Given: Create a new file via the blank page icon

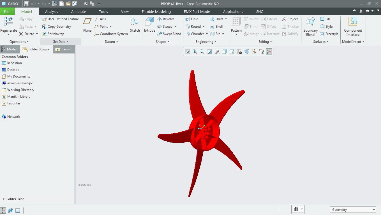Looking at the screenshot, I should (x=61, y=4).
